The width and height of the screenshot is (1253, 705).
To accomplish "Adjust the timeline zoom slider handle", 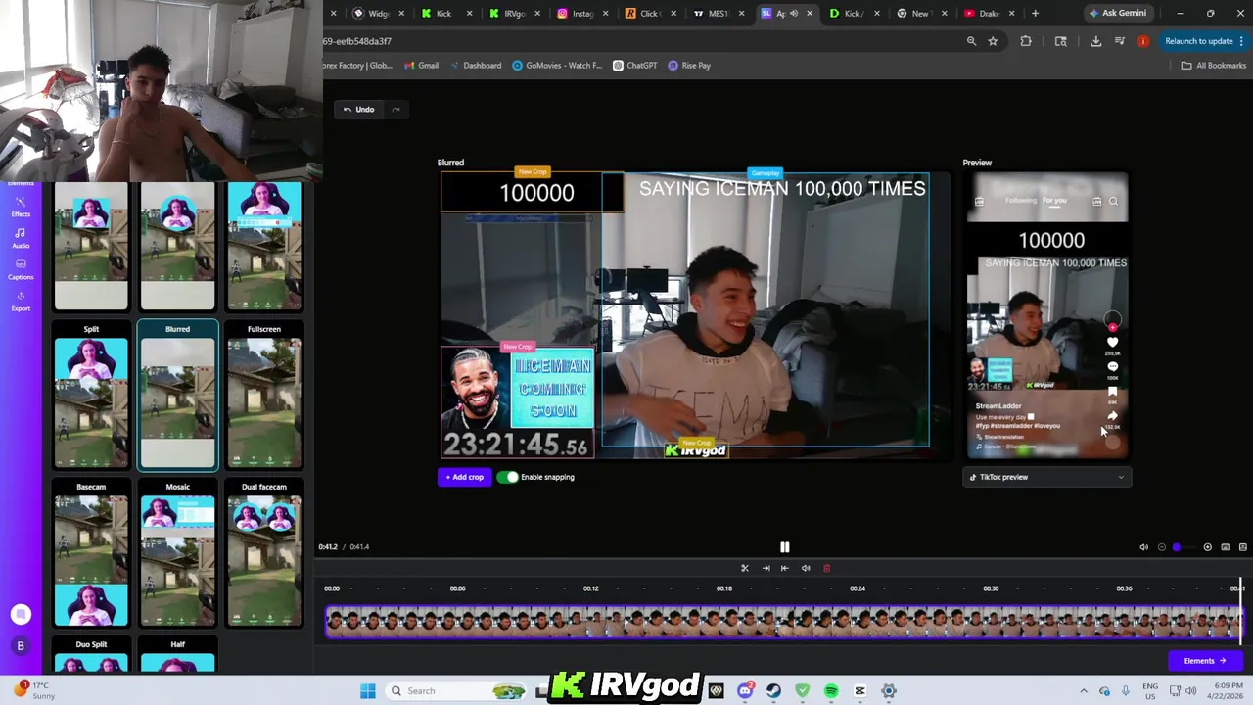I will click(x=1177, y=547).
